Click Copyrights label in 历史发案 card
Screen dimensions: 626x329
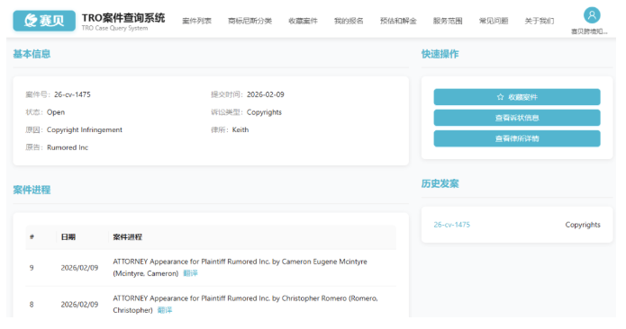tap(583, 225)
